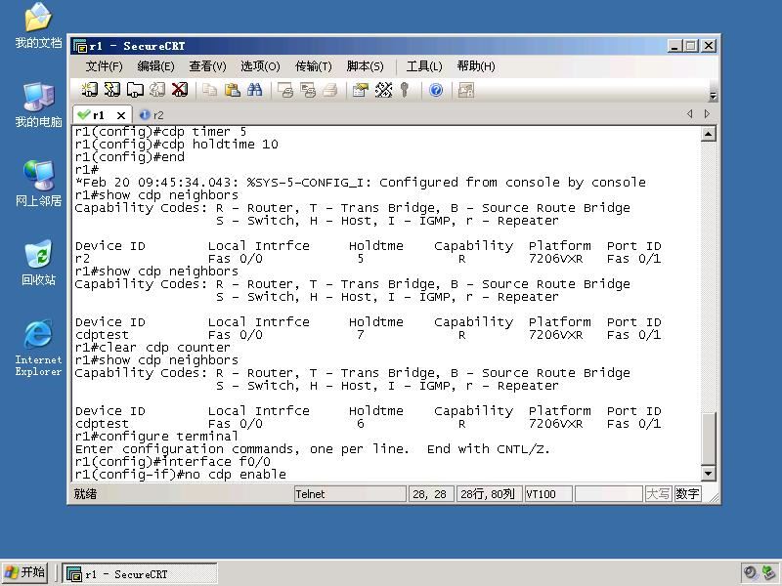
Task: Close the r1 tab with X
Action: pos(120,115)
